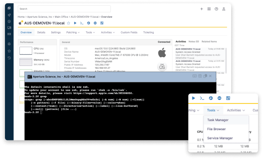Open the Ticketing tab

click(x=148, y=33)
